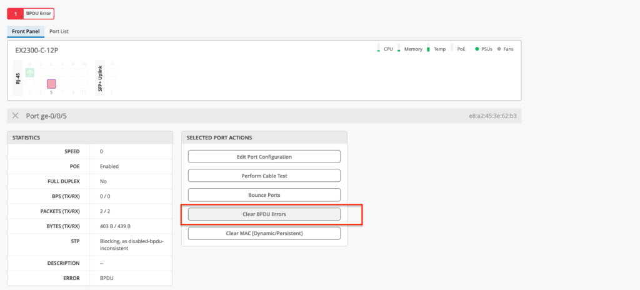This screenshot has width=640, height=290.
Task: Click Clear MAC [Dynamic/Persistent]
Action: click(264, 233)
